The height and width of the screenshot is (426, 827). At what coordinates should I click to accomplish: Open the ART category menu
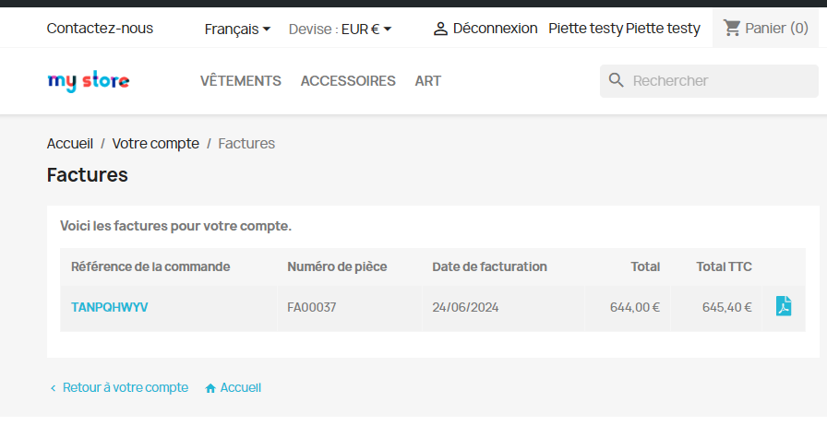[427, 80]
